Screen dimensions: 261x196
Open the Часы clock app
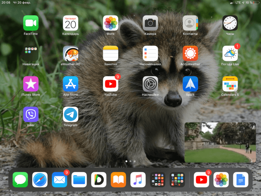[x=230, y=23]
